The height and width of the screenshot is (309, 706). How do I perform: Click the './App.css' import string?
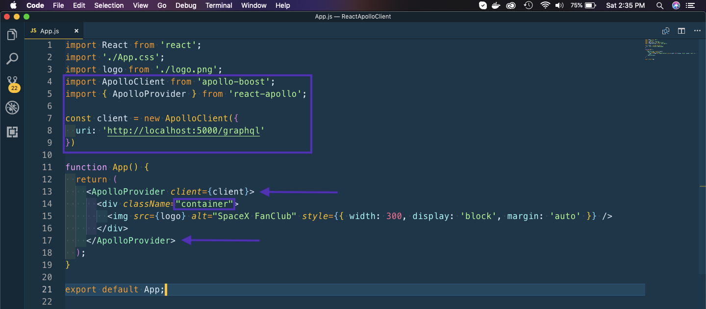131,57
